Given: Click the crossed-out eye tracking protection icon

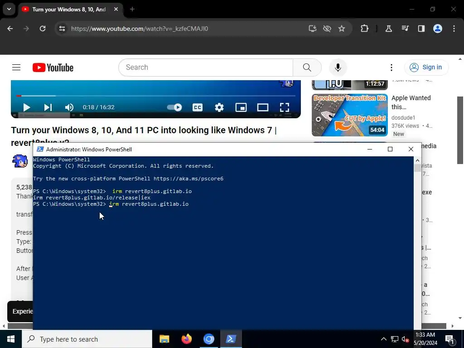Looking at the screenshot, I should coord(327,29).
